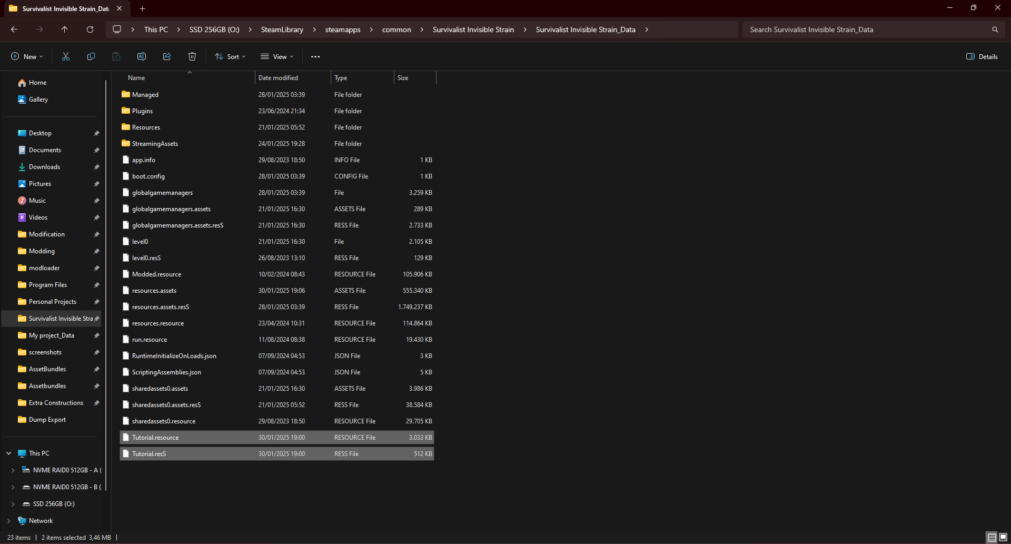1011x544 pixels.
Task: Select the Tutorial.resS file
Action: [x=277, y=454]
